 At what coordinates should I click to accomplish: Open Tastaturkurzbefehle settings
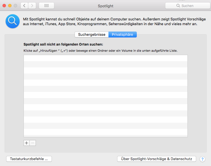29,159
